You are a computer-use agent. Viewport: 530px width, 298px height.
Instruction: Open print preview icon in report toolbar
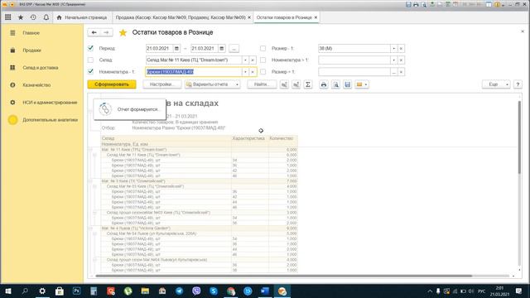click(335, 84)
